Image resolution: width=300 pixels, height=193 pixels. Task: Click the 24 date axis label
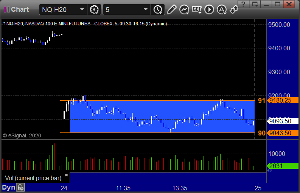(x=64, y=188)
